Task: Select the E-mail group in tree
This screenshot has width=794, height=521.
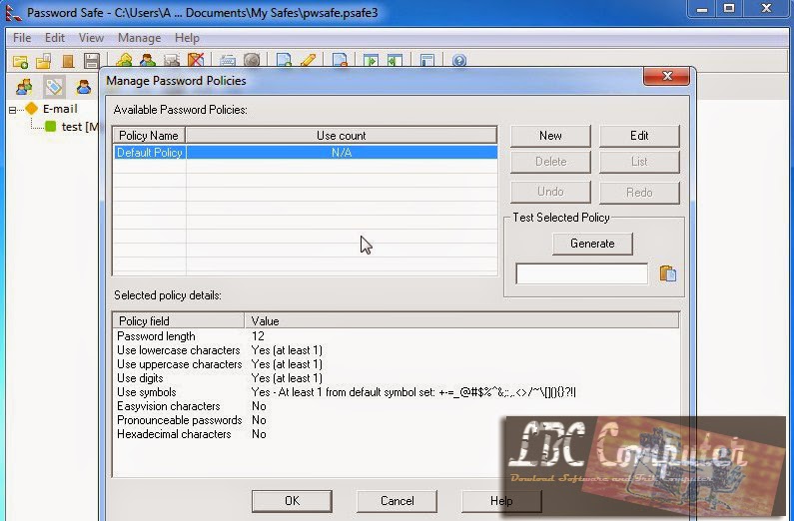Action: tap(60, 109)
